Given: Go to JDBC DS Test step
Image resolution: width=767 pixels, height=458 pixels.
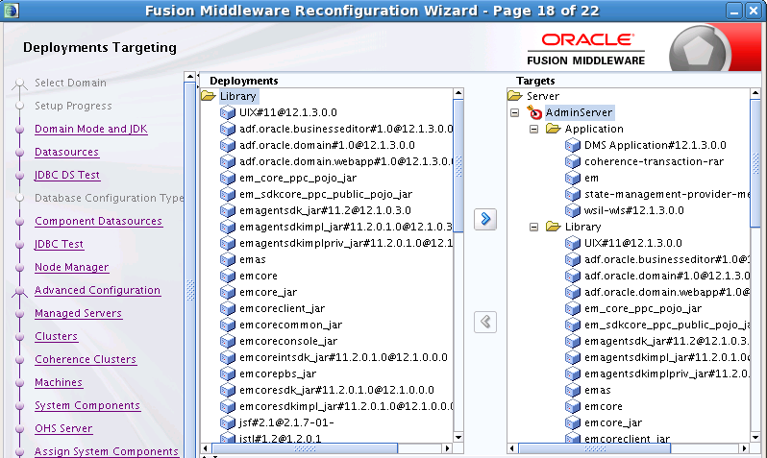Looking at the screenshot, I should click(67, 175).
